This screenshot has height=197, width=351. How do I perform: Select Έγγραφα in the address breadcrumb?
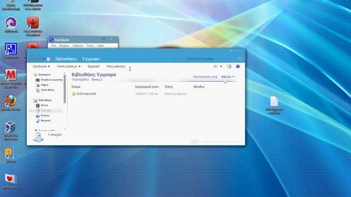91,59
